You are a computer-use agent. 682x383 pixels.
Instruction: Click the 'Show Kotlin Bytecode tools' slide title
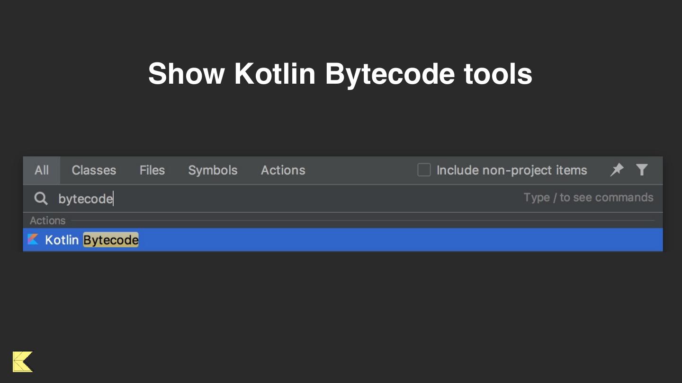[x=340, y=74]
